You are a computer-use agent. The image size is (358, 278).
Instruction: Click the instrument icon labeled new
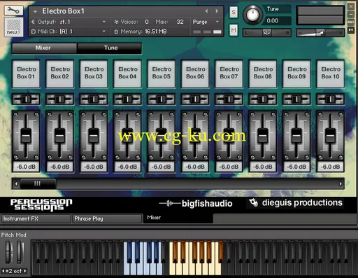(14, 27)
